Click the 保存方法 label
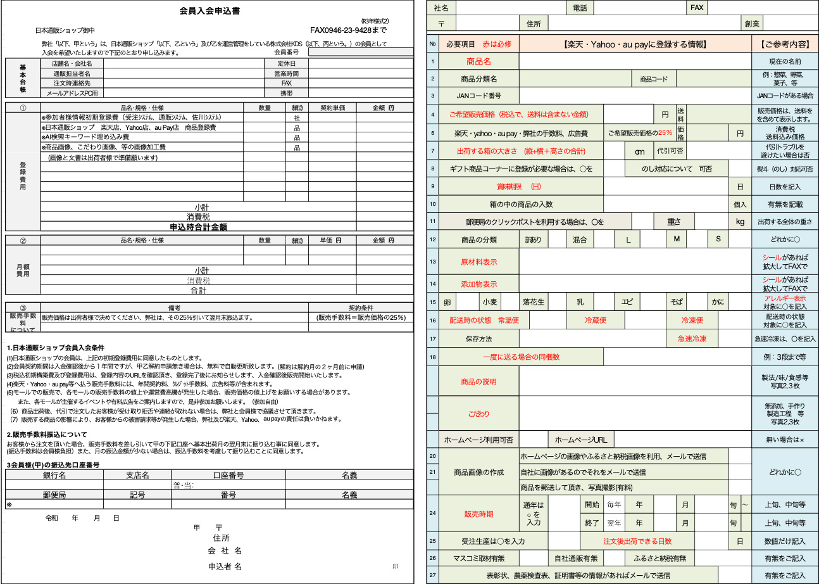 coord(479,339)
